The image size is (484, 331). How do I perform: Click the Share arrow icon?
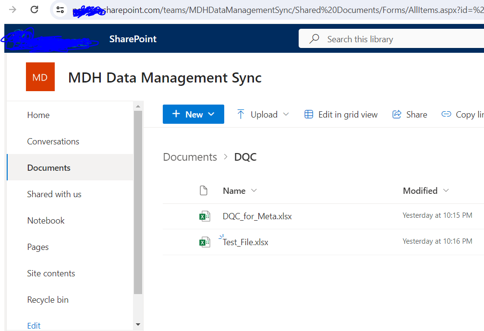click(397, 114)
